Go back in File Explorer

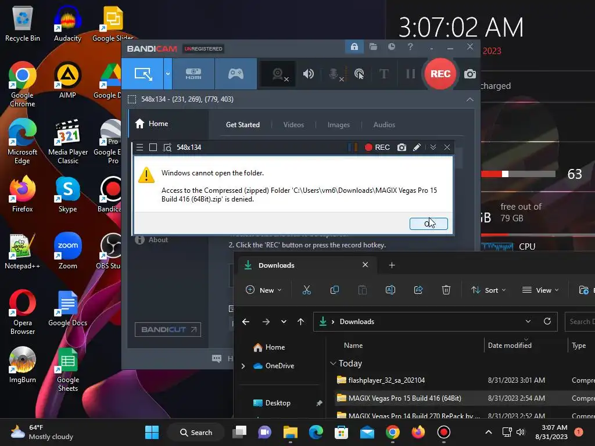[x=246, y=322]
